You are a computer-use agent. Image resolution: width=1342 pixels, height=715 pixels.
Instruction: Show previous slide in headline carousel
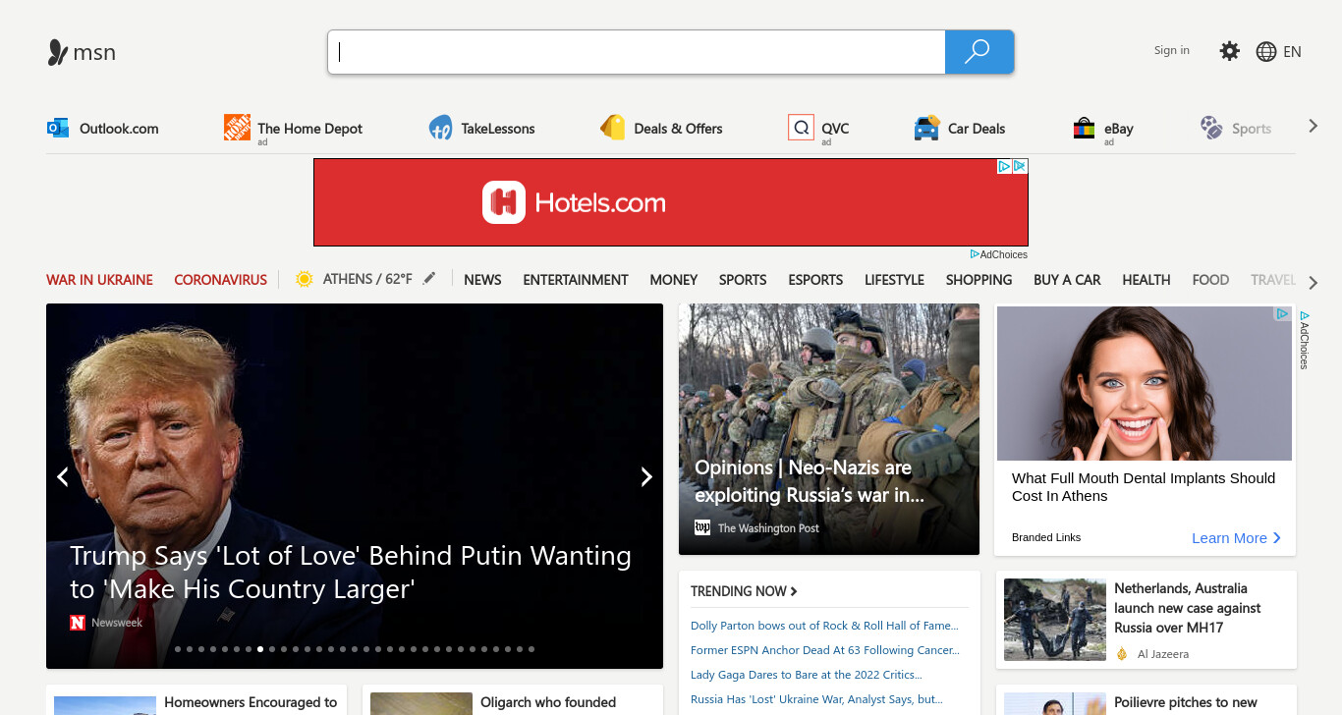63,476
